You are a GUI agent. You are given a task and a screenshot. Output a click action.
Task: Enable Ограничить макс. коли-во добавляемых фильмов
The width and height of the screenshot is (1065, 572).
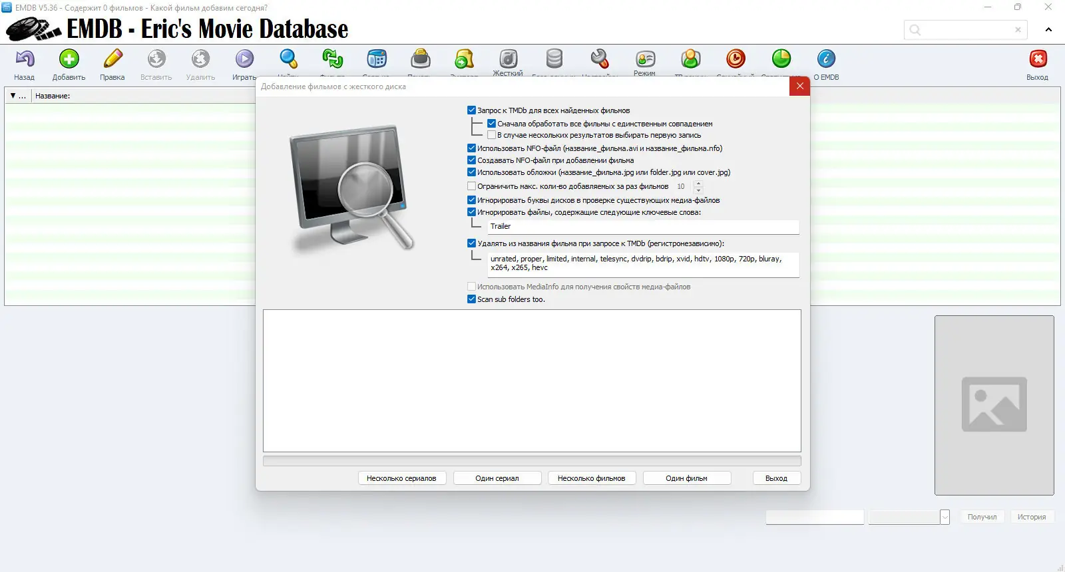point(472,186)
